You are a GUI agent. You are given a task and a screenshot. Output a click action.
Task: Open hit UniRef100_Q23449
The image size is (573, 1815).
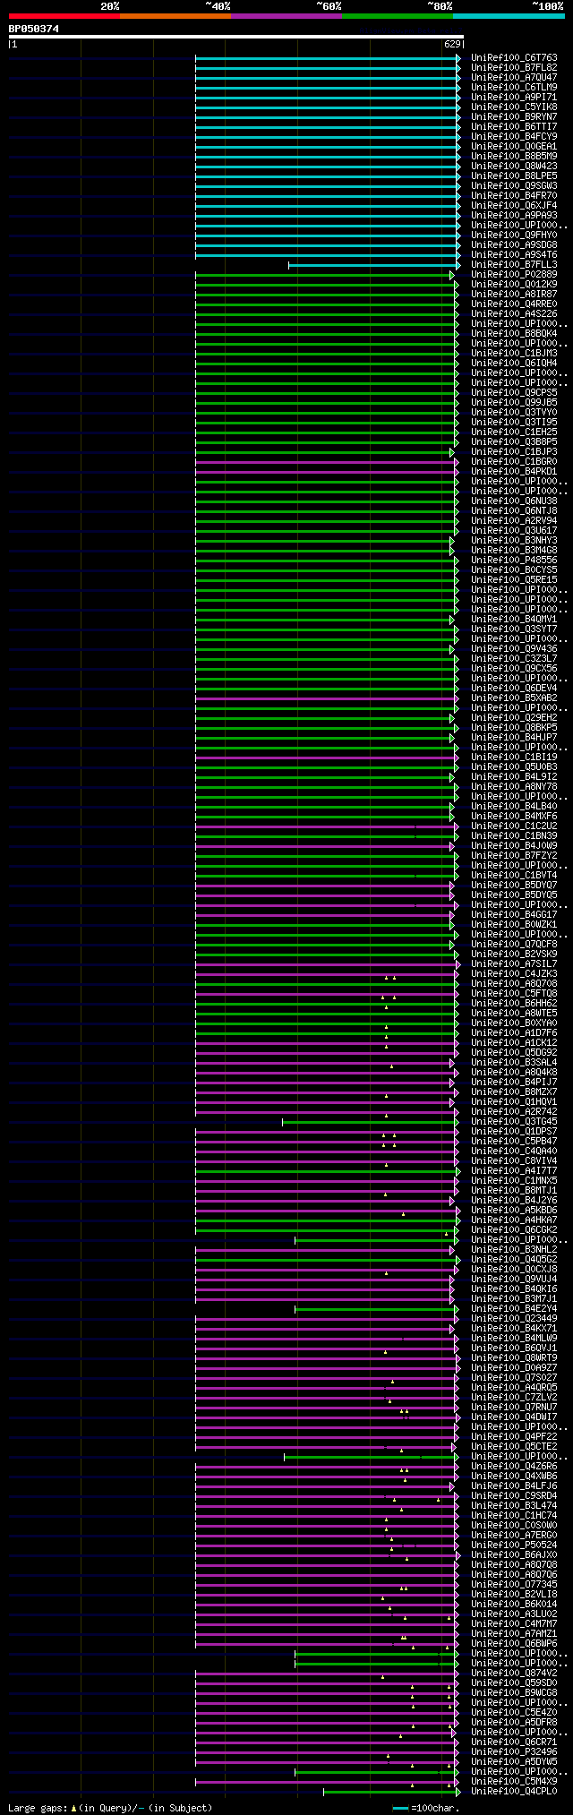tap(514, 1319)
